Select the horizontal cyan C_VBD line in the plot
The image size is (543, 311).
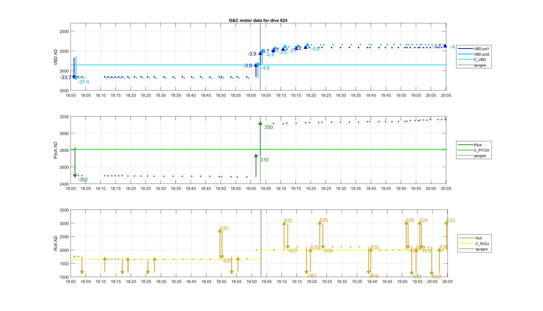[x=258, y=65]
